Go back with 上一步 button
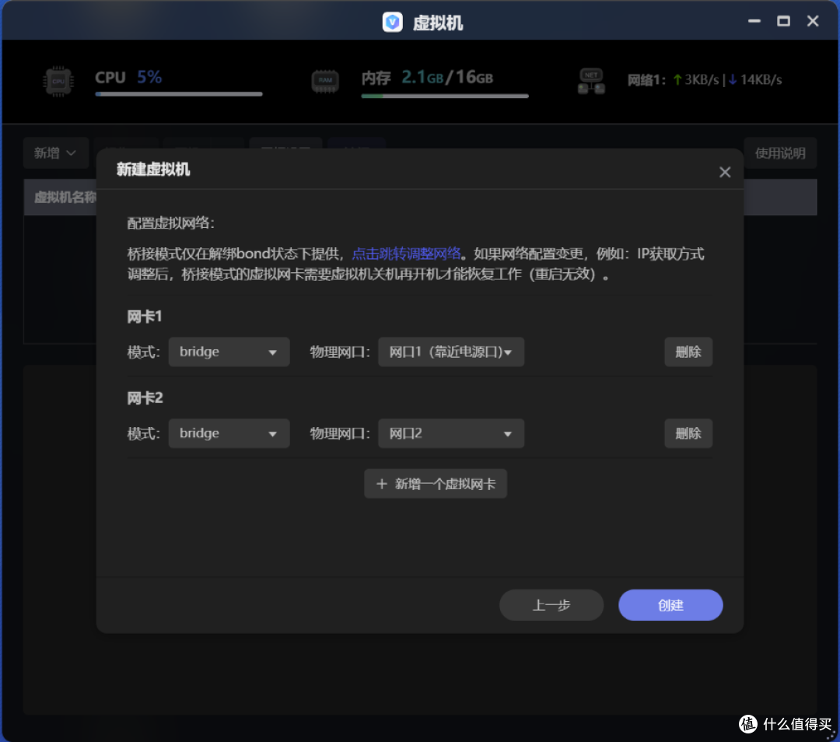The width and height of the screenshot is (840, 742). 551,605
